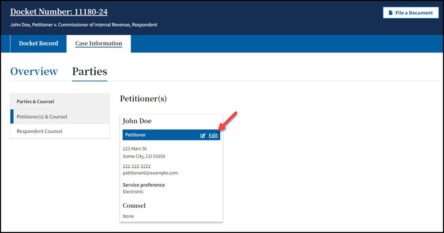Click the petitioner6@example.com email address

[x=150, y=173]
